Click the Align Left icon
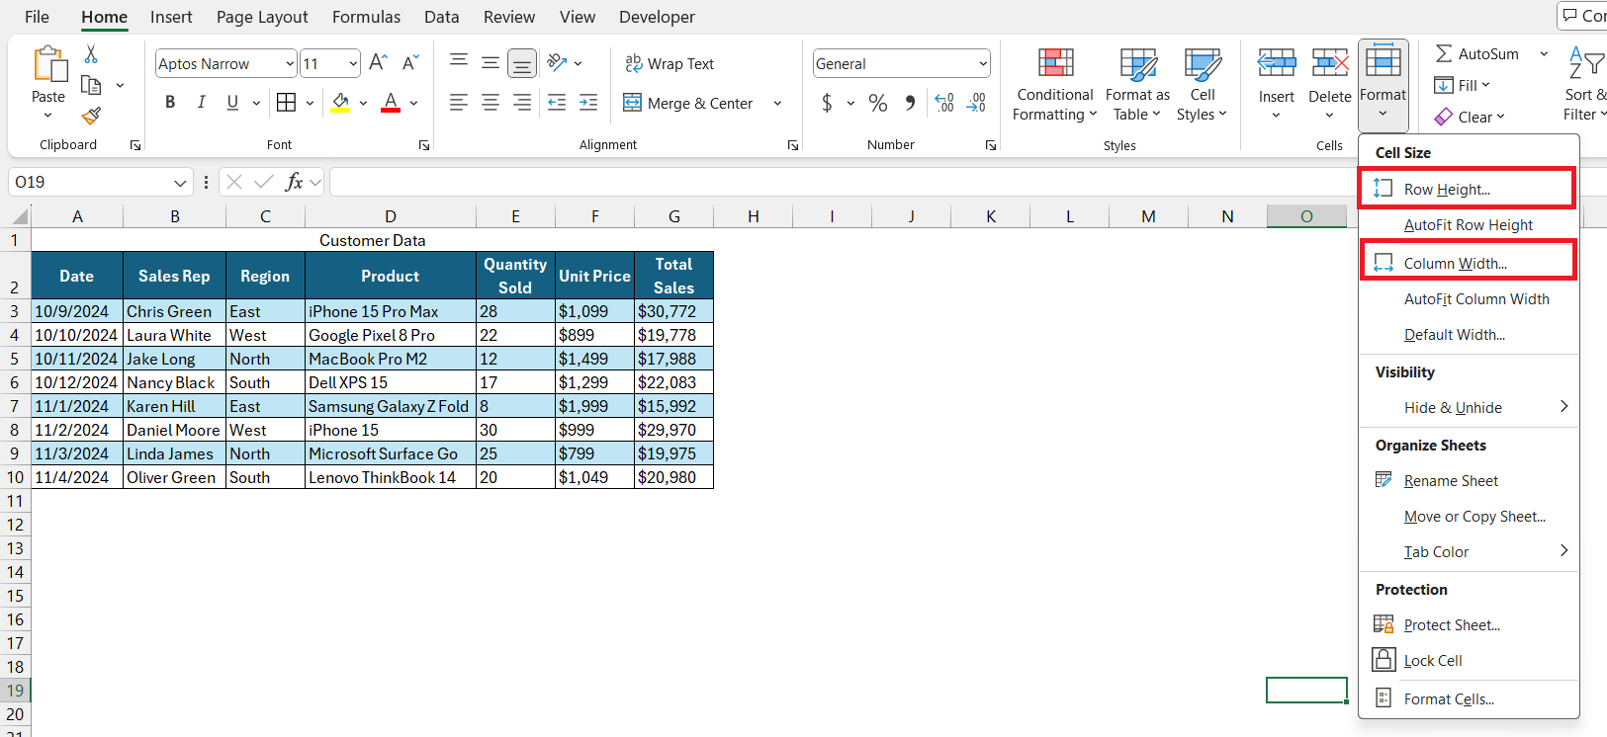 459,102
